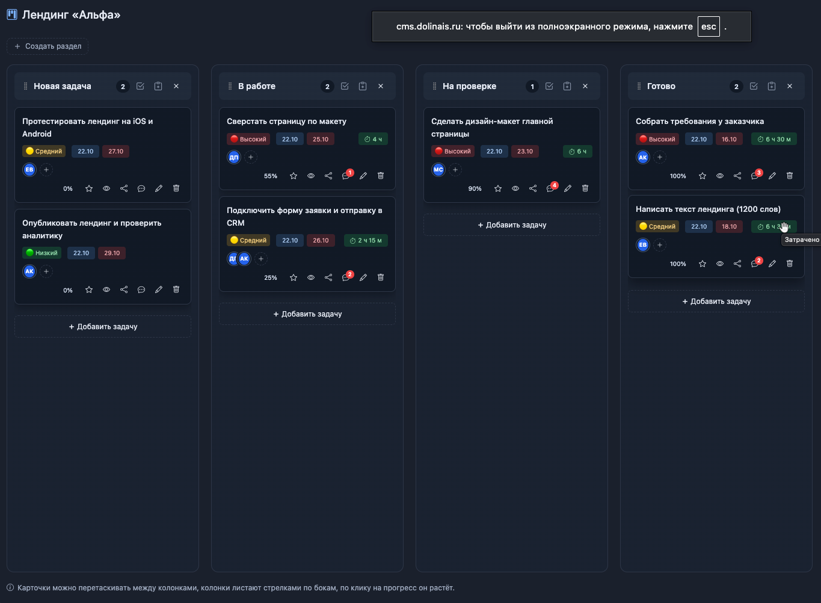Open 'Высокий' priority on 'Сверстать страницу' card
Screen dimensions: 821x603
click(248, 139)
